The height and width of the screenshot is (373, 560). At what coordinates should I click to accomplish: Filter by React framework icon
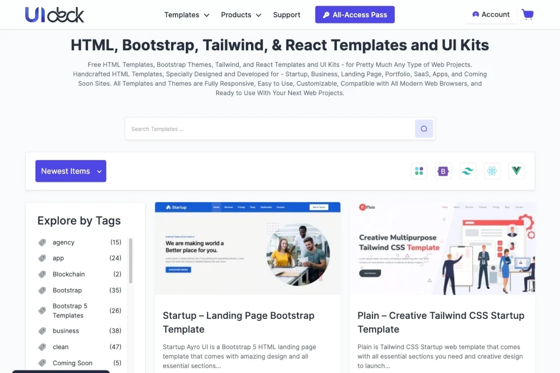point(492,171)
